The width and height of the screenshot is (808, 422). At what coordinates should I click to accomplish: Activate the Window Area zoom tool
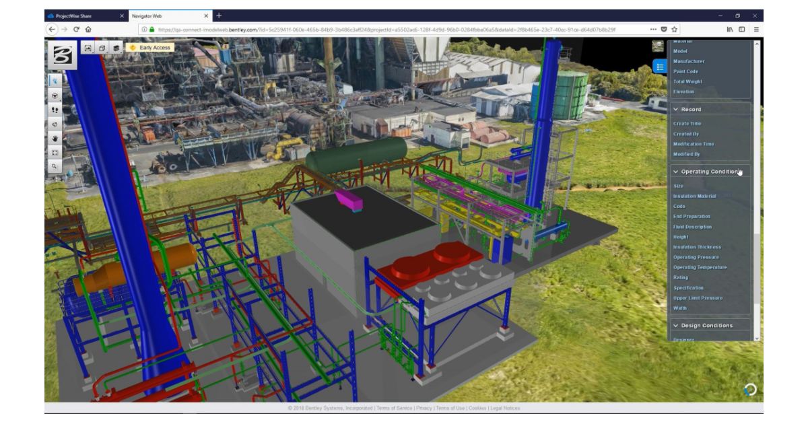(x=55, y=166)
